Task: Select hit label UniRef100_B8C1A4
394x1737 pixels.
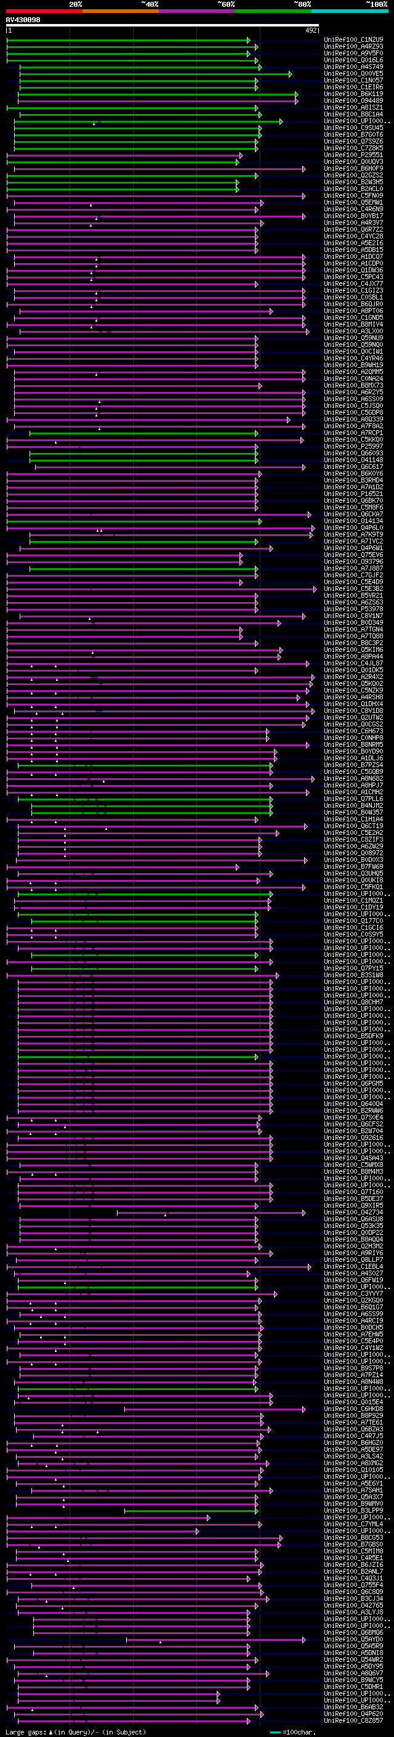Action: tap(353, 114)
